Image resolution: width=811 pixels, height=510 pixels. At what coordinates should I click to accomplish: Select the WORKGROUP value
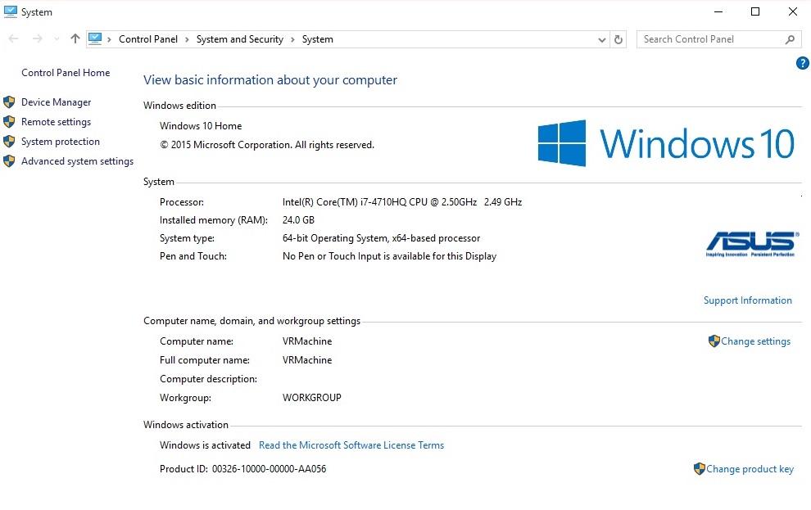[312, 398]
